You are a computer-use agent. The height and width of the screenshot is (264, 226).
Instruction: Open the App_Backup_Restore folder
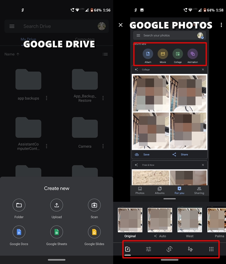tap(85, 80)
